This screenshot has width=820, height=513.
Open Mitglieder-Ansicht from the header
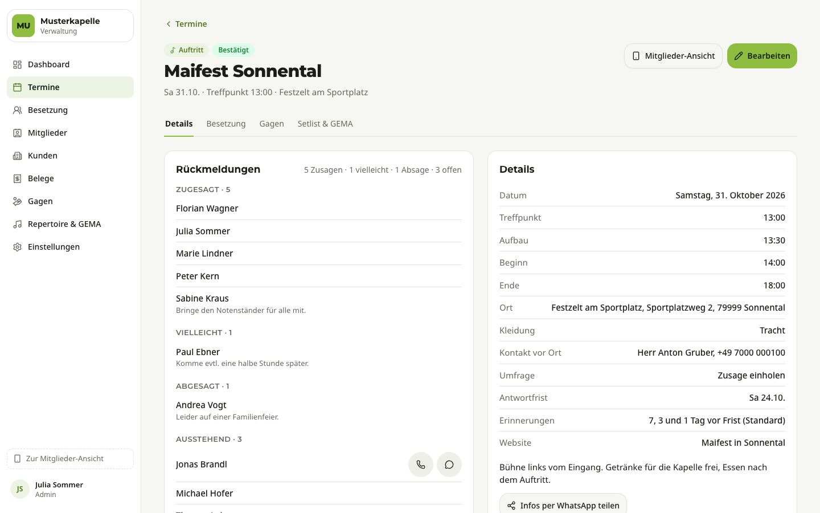673,56
